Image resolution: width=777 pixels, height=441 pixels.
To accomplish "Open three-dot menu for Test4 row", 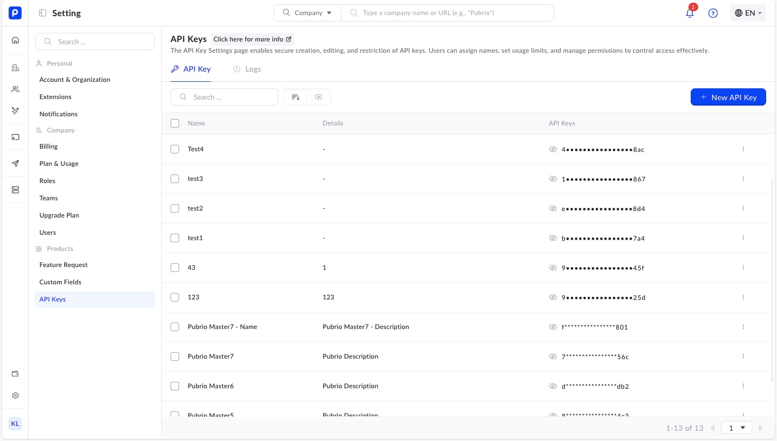I will click(743, 149).
